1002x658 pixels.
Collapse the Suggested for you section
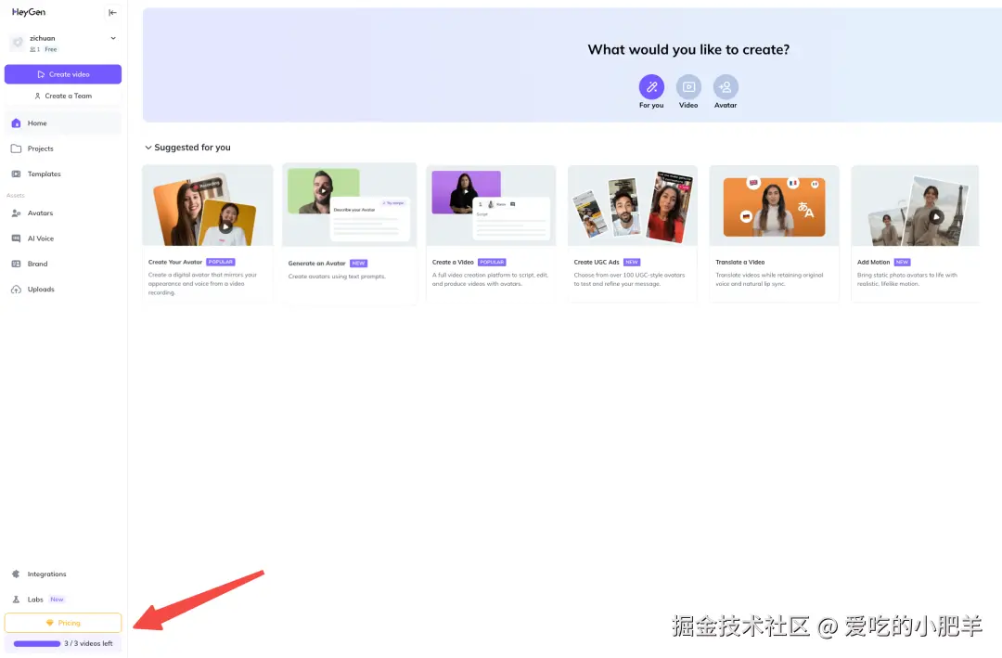[x=148, y=147]
